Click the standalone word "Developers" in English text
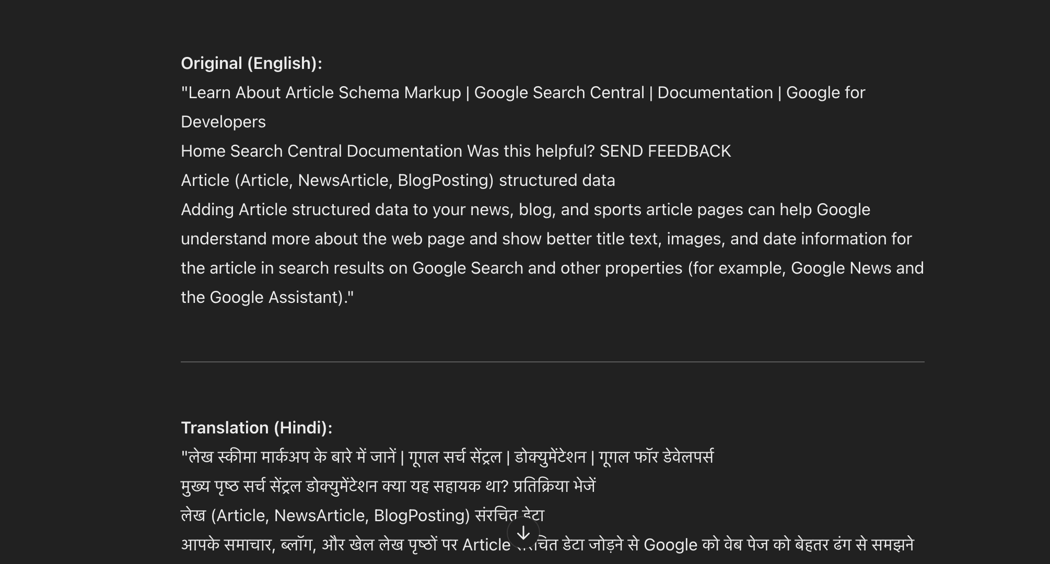Screen dimensions: 1050x564 pos(223,122)
